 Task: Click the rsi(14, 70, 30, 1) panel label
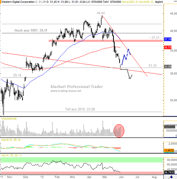coord(11,155)
